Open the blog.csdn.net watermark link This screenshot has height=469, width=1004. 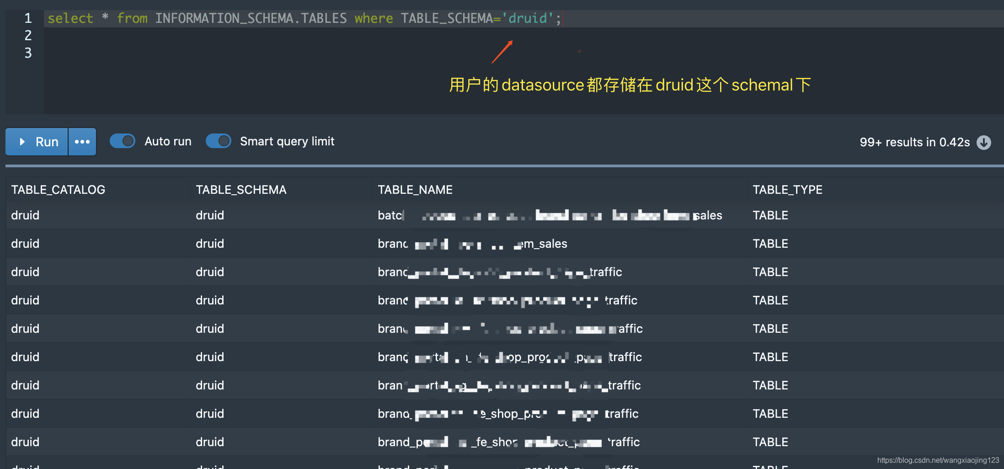coord(938,460)
